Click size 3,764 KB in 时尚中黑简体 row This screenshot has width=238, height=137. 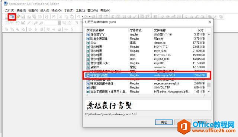coord(199,39)
